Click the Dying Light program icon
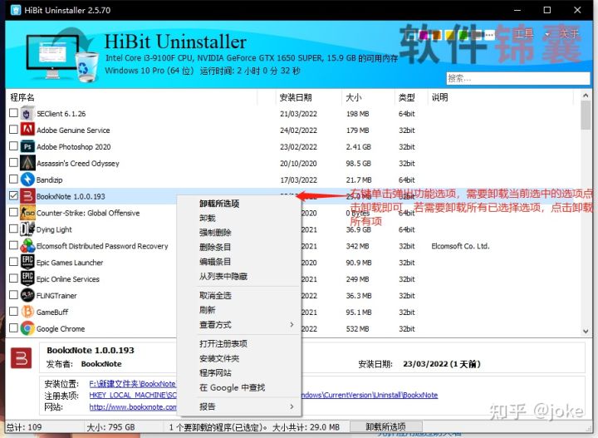598x438 pixels. [27, 229]
